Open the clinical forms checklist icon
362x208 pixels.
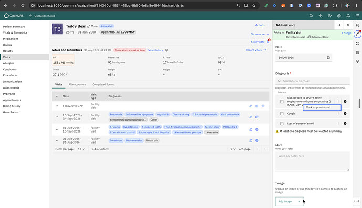point(357,43)
